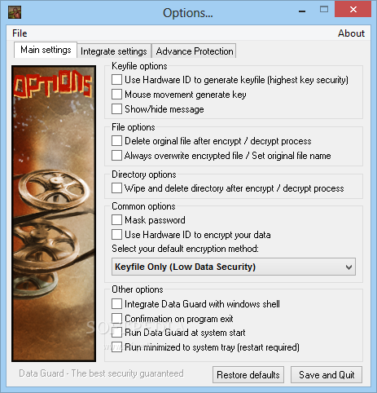Click the Save and Quit button
Image resolution: width=377 pixels, height=393 pixels.
(x=327, y=375)
